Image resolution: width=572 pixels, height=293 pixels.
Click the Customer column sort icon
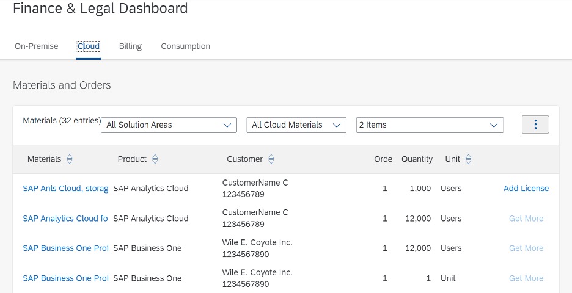pyautogui.click(x=271, y=159)
